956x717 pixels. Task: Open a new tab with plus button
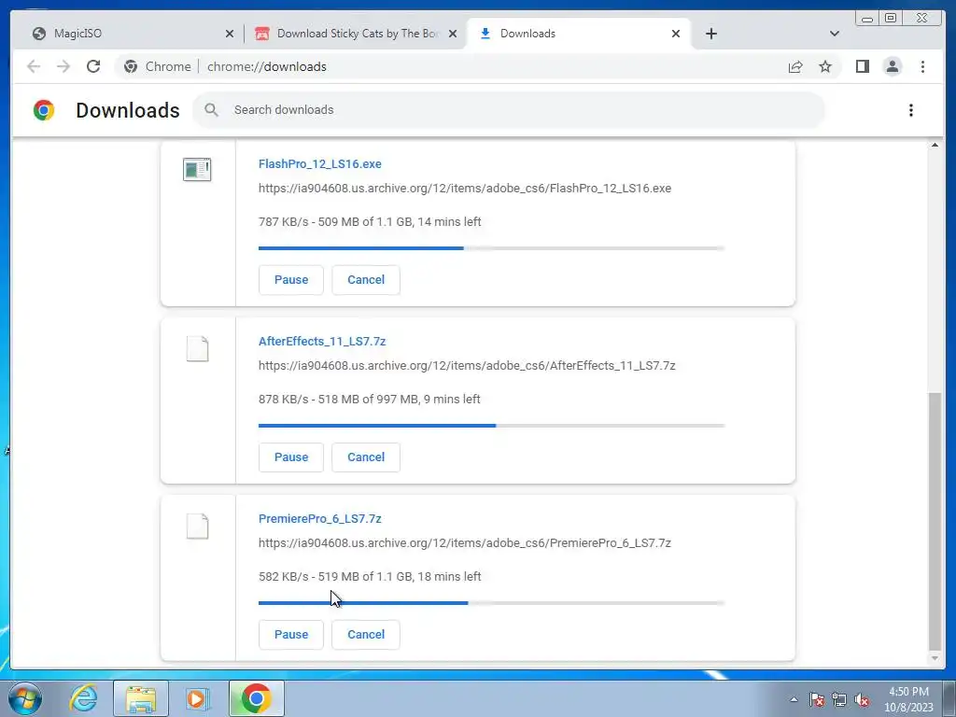click(710, 34)
